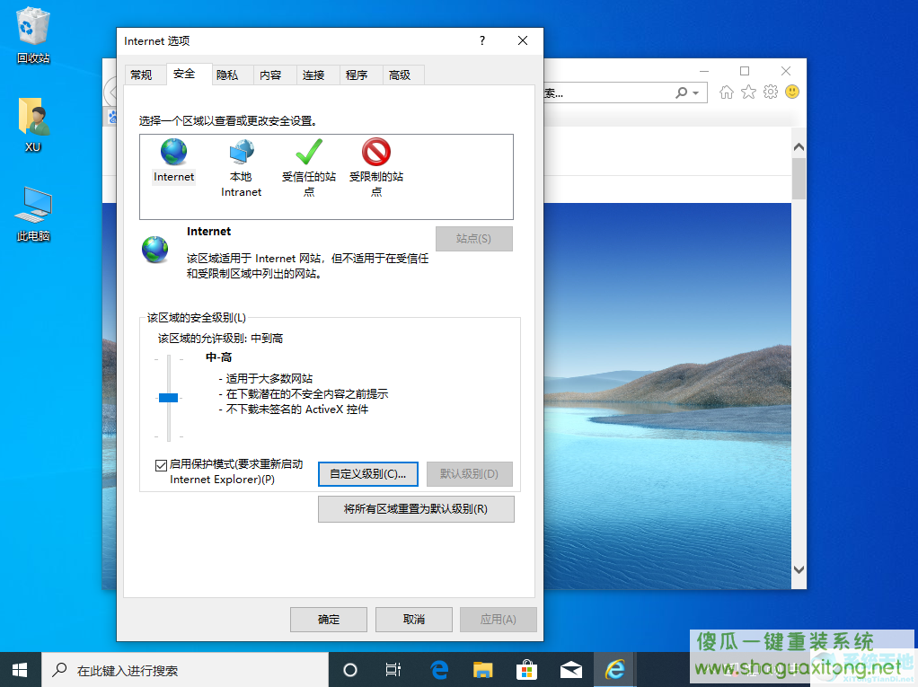This screenshot has width=918, height=687.
Task: Switch to the 连接 tab
Action: [x=313, y=75]
